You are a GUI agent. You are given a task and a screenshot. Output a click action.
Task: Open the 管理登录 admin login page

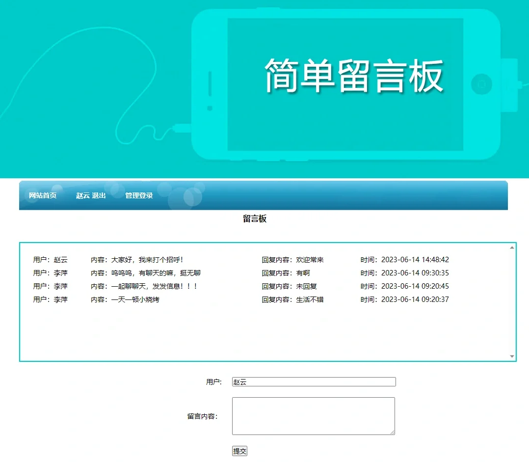139,195
